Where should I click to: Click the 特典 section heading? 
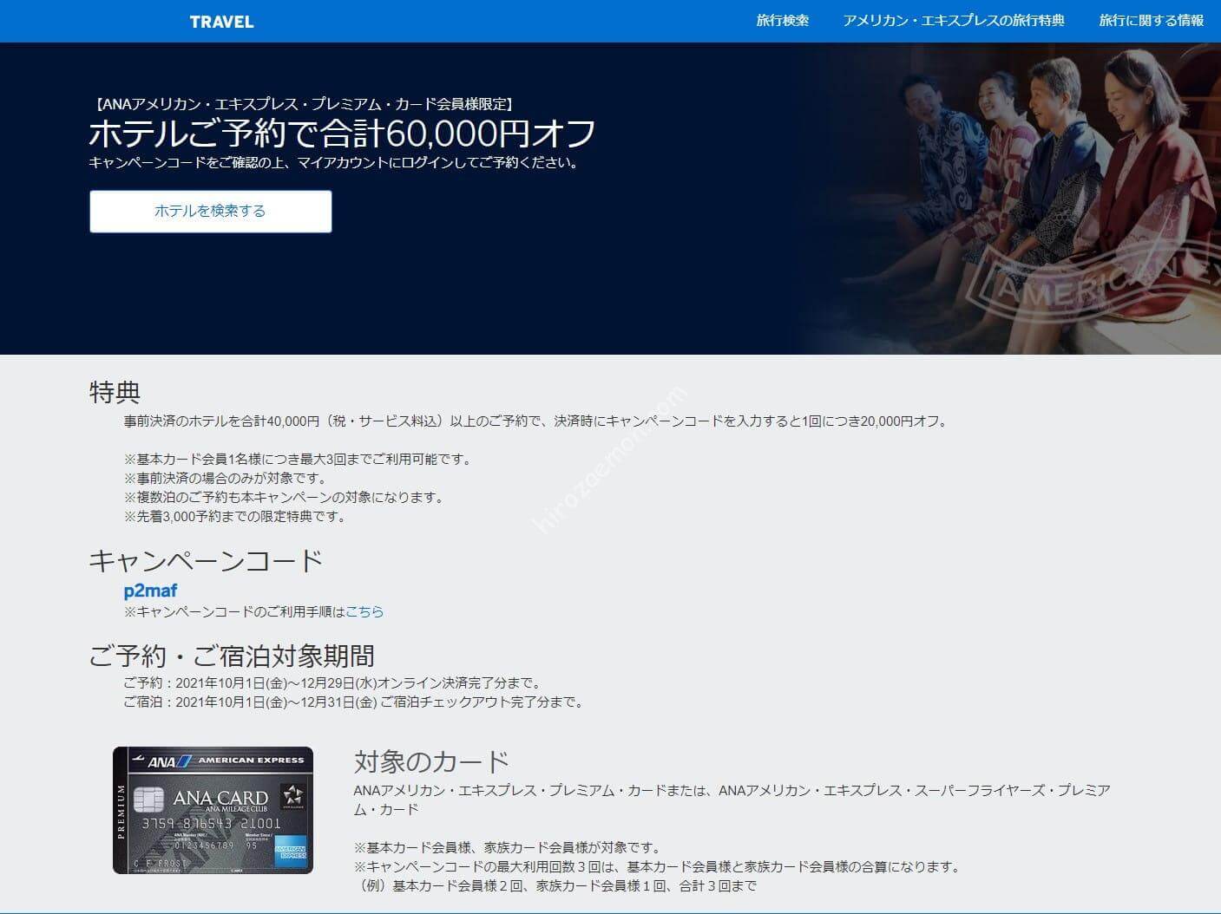[x=115, y=392]
